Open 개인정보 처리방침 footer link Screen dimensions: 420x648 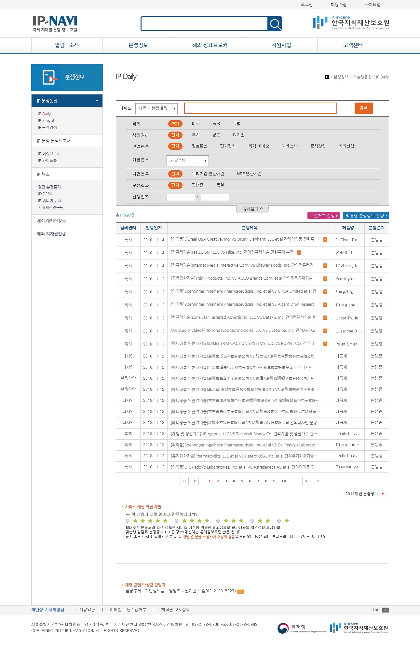(48, 610)
